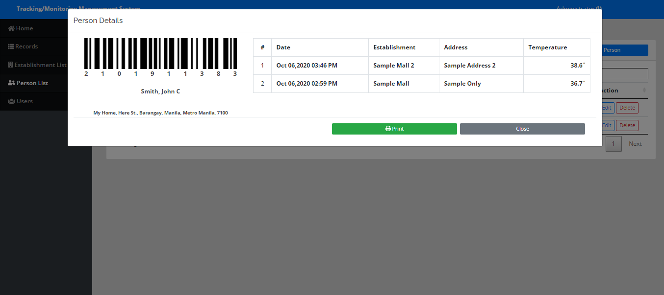Select the Home icon in the sidebar
This screenshot has height=295, width=664.
coord(11,28)
